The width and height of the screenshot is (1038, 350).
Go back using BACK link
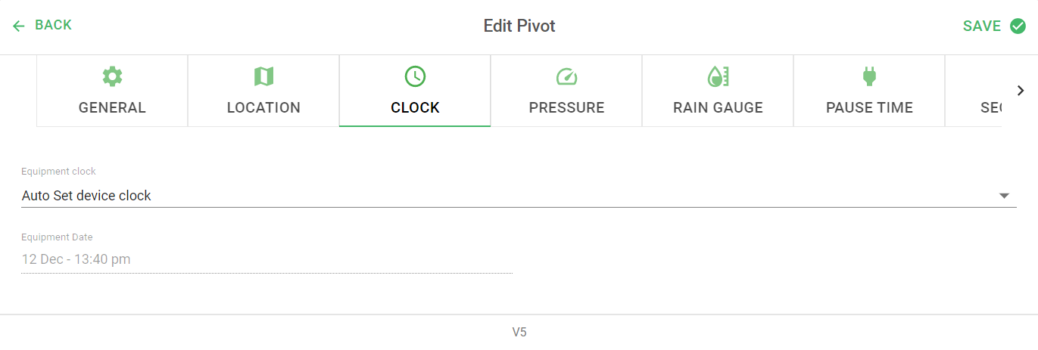click(x=53, y=25)
